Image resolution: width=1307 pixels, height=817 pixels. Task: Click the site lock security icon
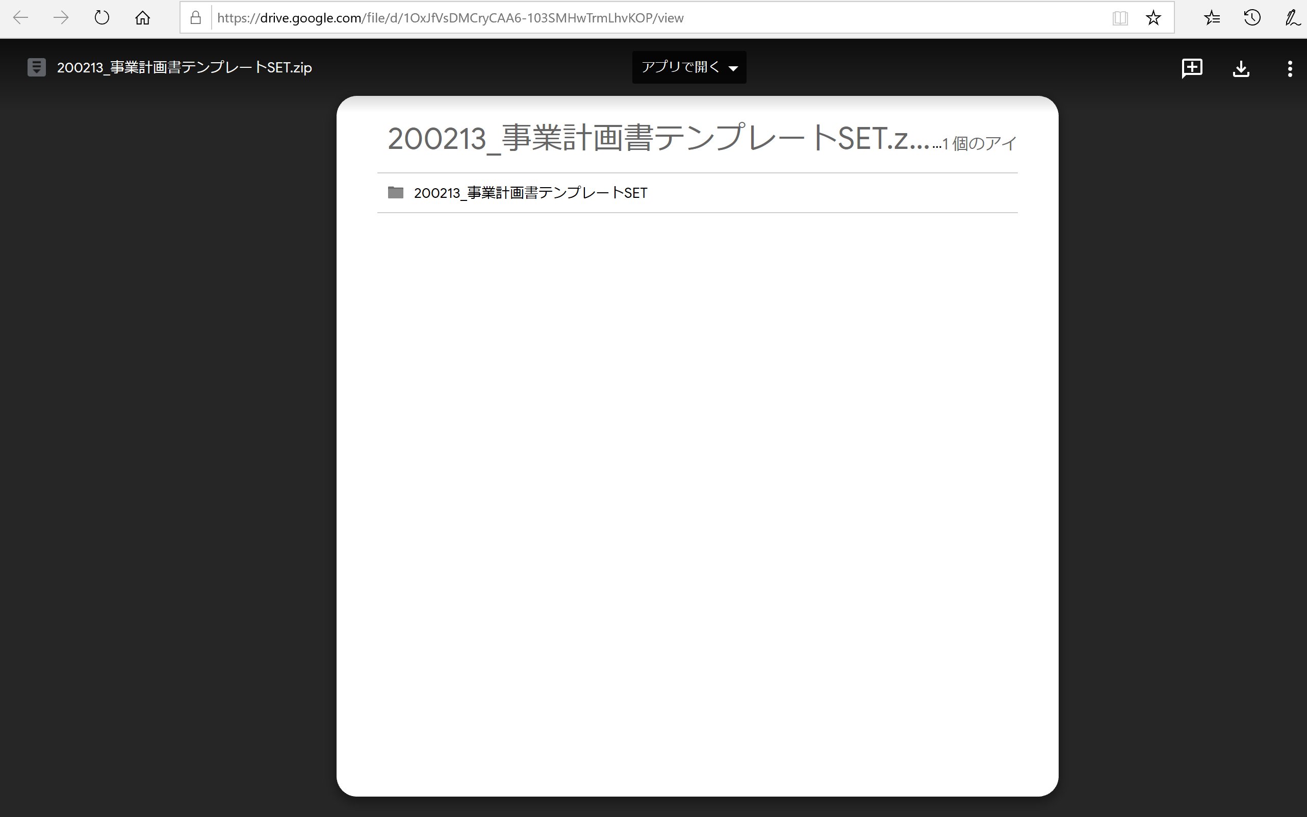[x=196, y=18]
